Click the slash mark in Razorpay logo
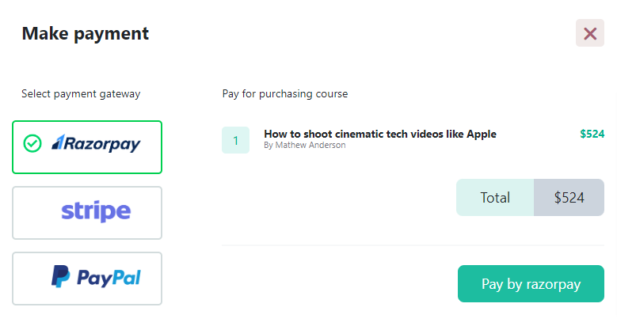 tap(57, 142)
